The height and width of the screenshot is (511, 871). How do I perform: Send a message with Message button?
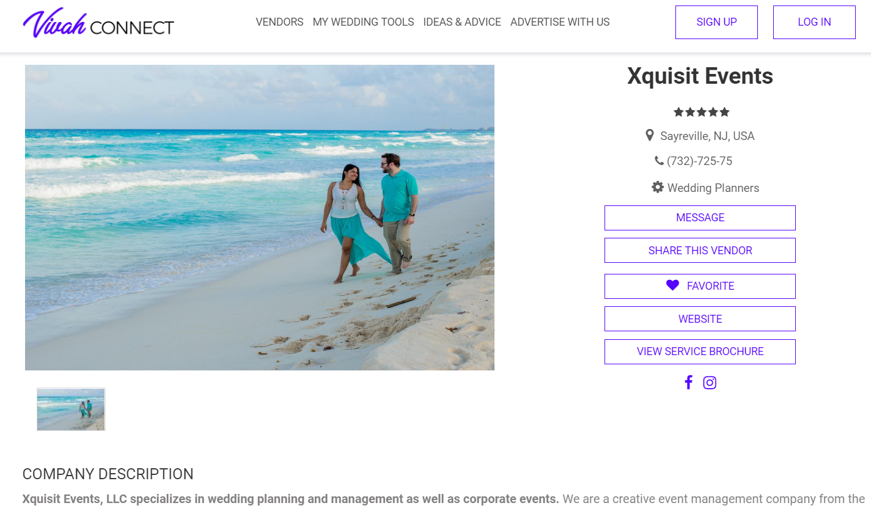click(700, 218)
